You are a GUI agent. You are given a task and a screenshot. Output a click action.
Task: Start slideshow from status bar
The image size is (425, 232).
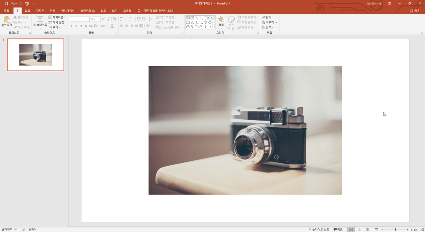376,230
